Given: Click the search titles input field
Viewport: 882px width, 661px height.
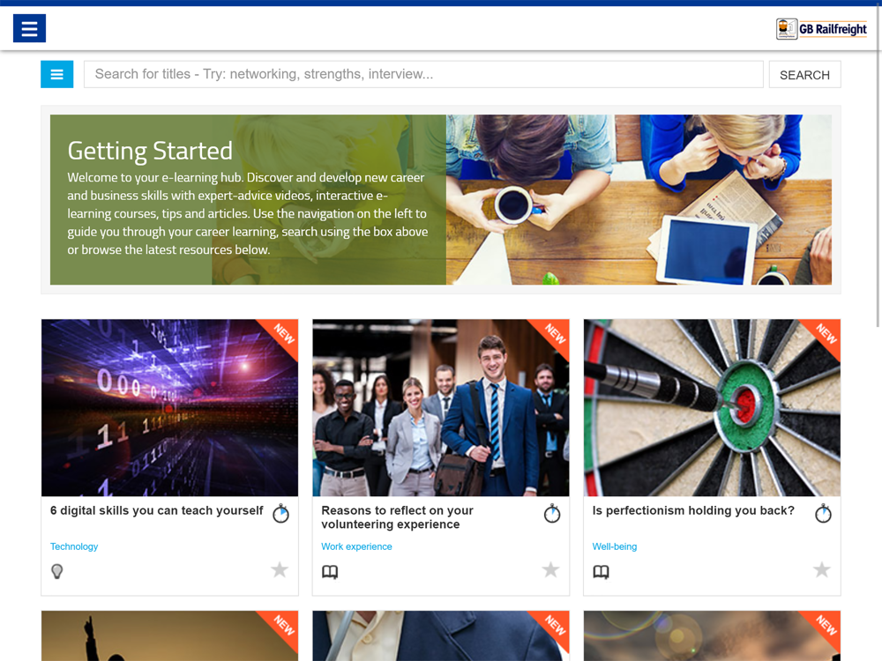Looking at the screenshot, I should tap(423, 74).
